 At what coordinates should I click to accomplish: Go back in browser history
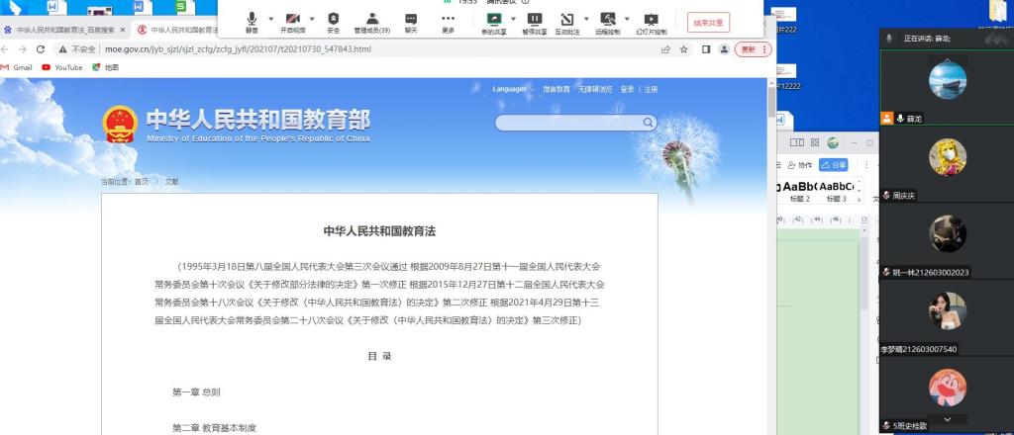[x=6, y=49]
